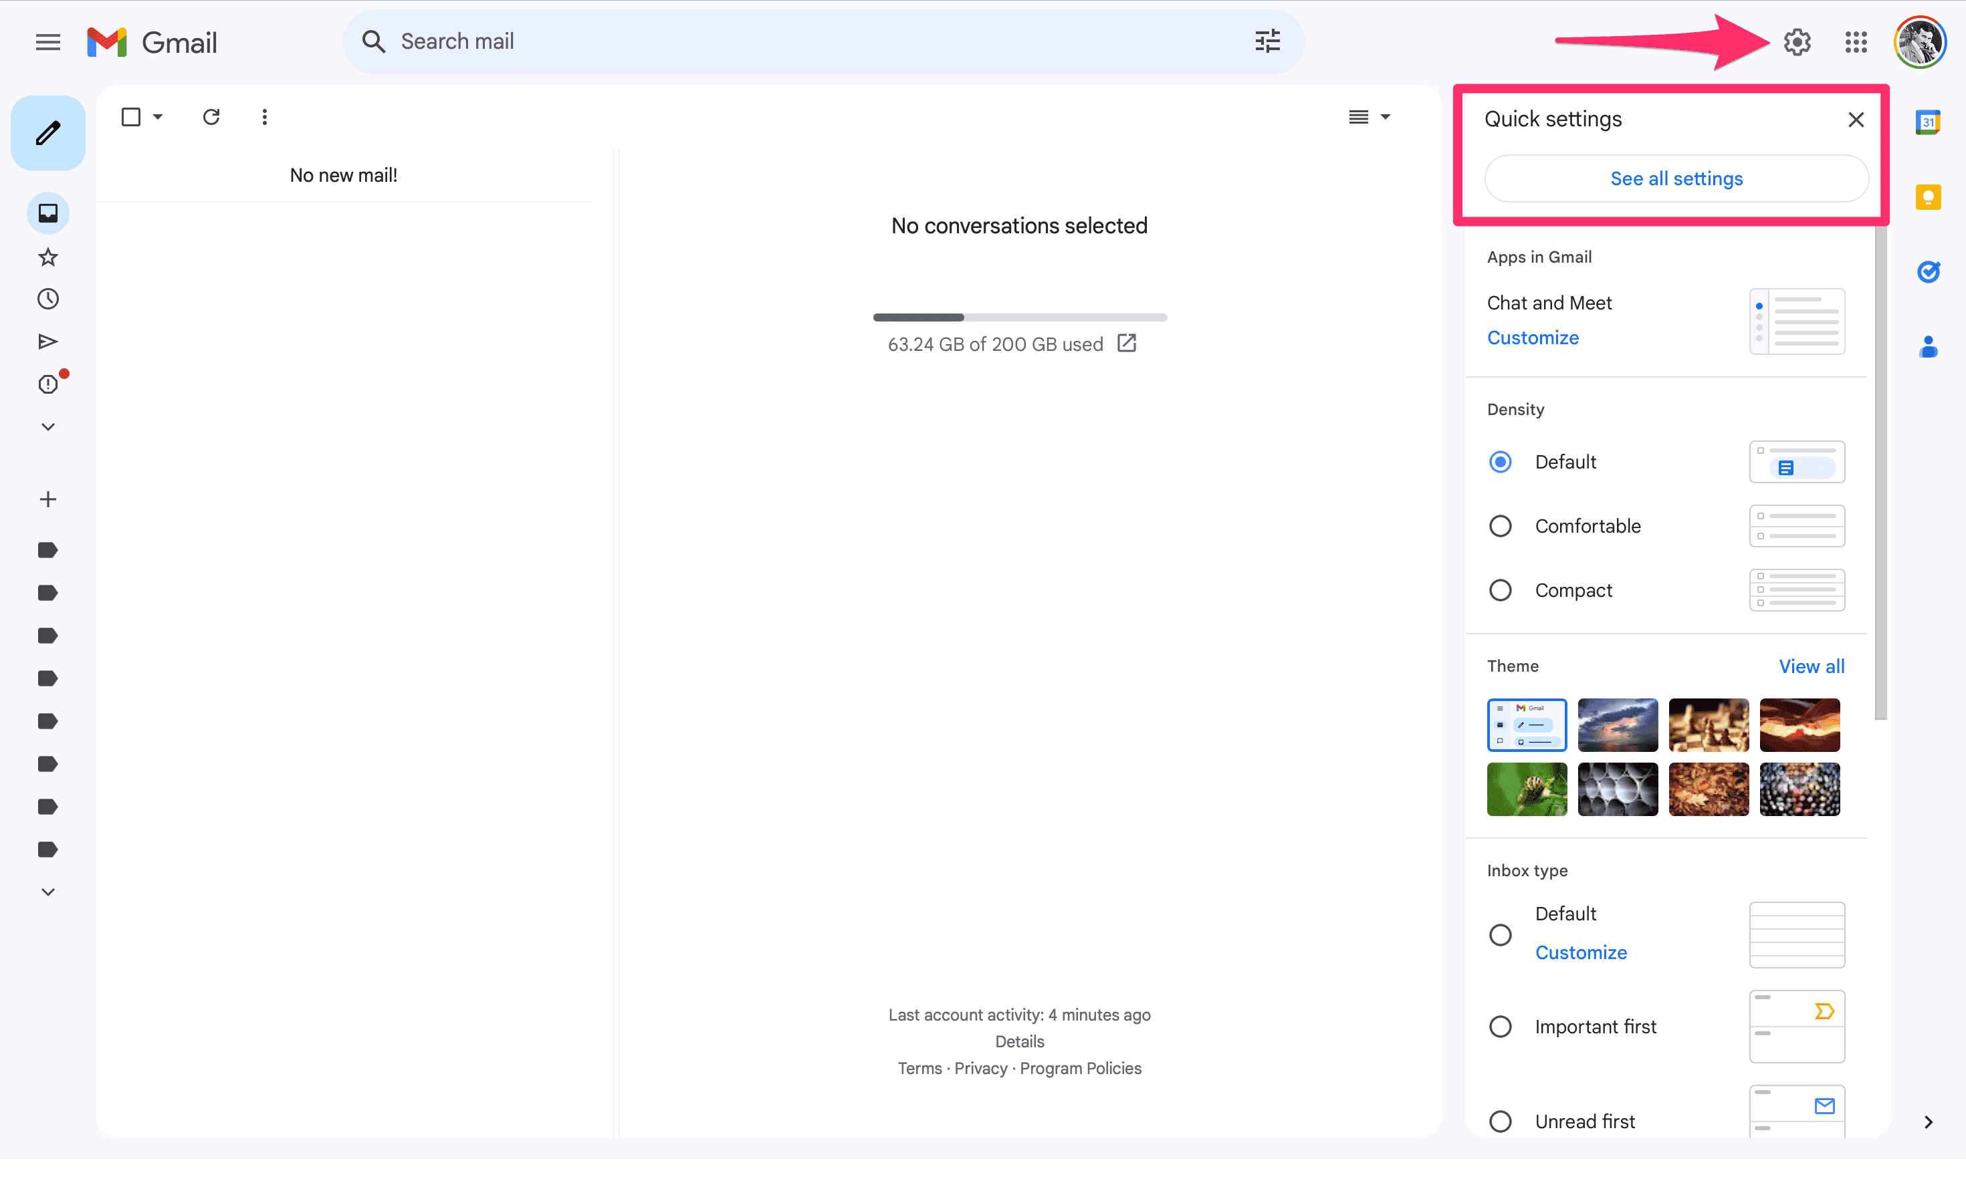Select the green leaf theme thumbnail
The image size is (1966, 1187).
pos(1527,789)
